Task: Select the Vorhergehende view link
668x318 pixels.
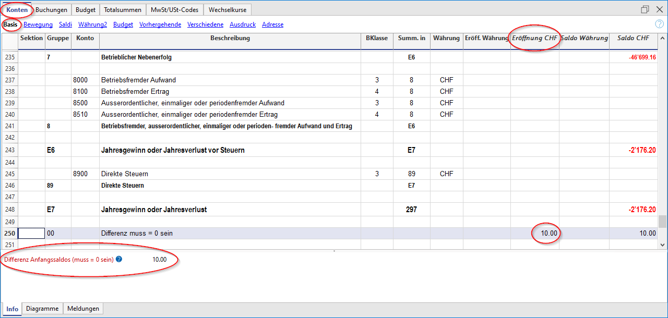Action: coord(160,25)
